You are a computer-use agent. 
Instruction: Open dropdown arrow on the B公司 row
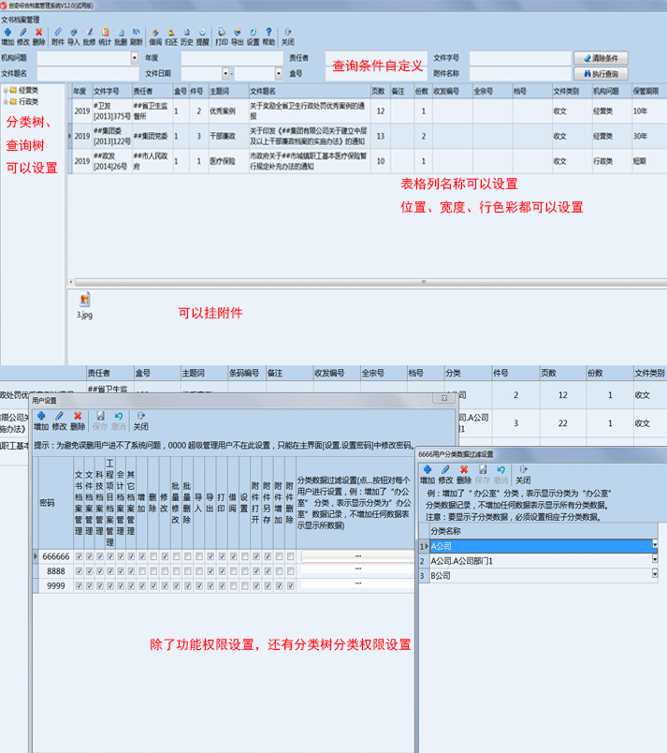pyautogui.click(x=655, y=574)
